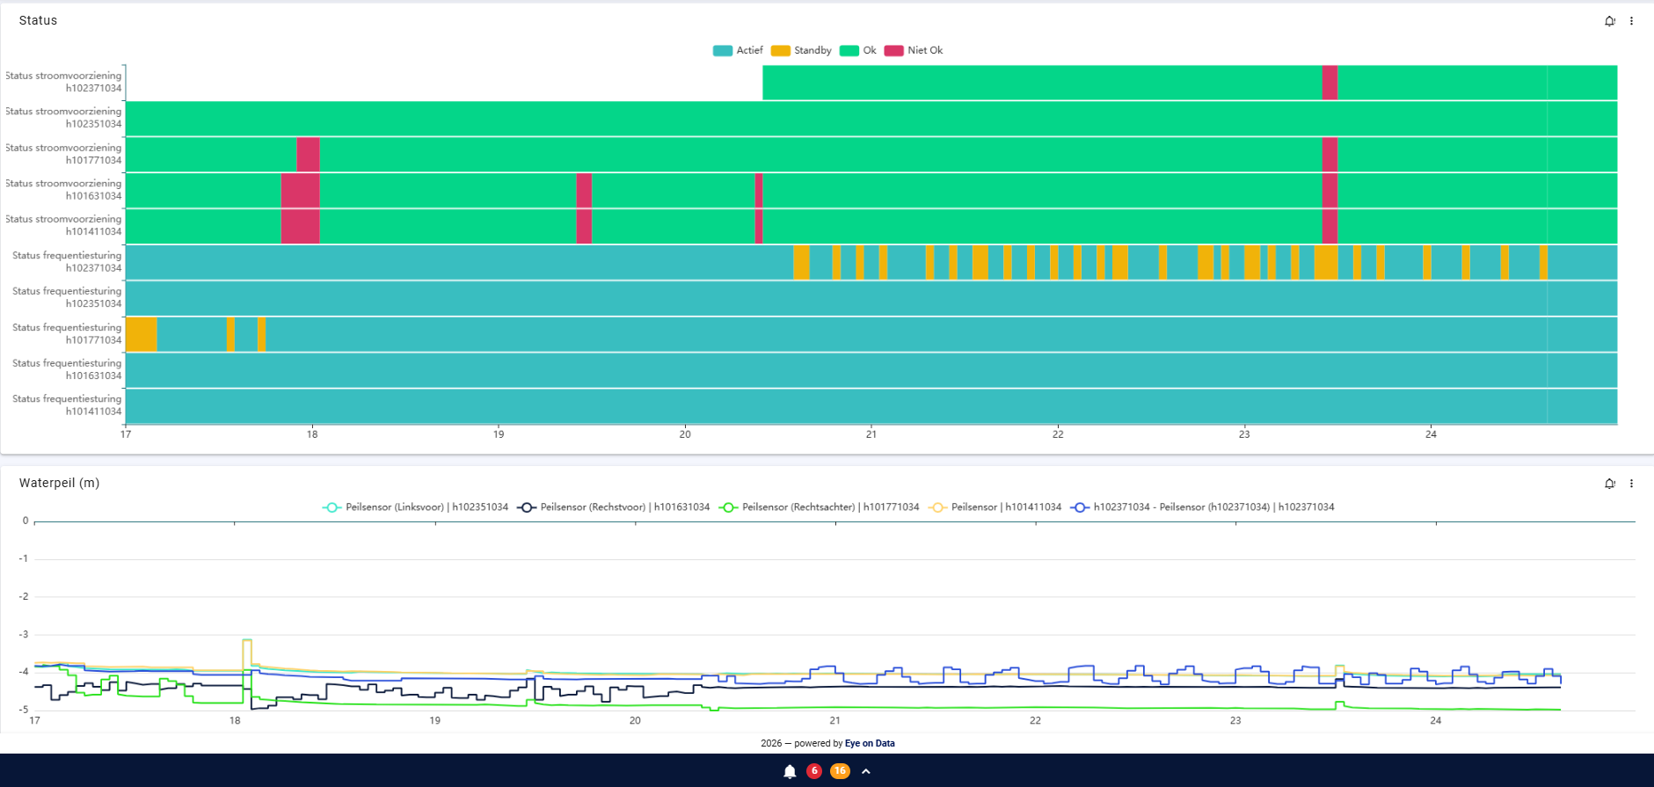Toggle Peilsensor (Rechtsachter) h101771034 series
Image resolution: width=1654 pixels, height=787 pixels.
(819, 507)
